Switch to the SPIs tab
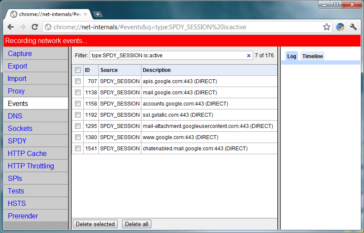Screen dimensions: 364x233 point(36,178)
